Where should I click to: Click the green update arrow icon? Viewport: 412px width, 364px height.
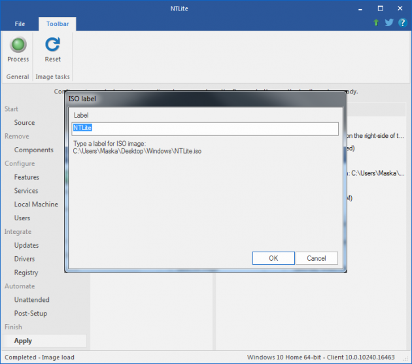[376, 23]
